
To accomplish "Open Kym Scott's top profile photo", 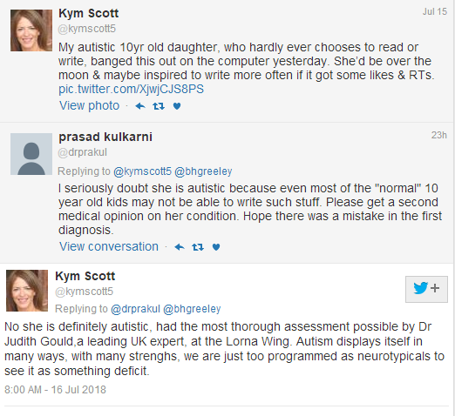I will [x=31, y=30].
